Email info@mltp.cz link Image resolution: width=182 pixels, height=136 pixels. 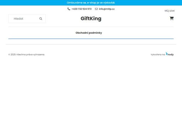pos(107,9)
